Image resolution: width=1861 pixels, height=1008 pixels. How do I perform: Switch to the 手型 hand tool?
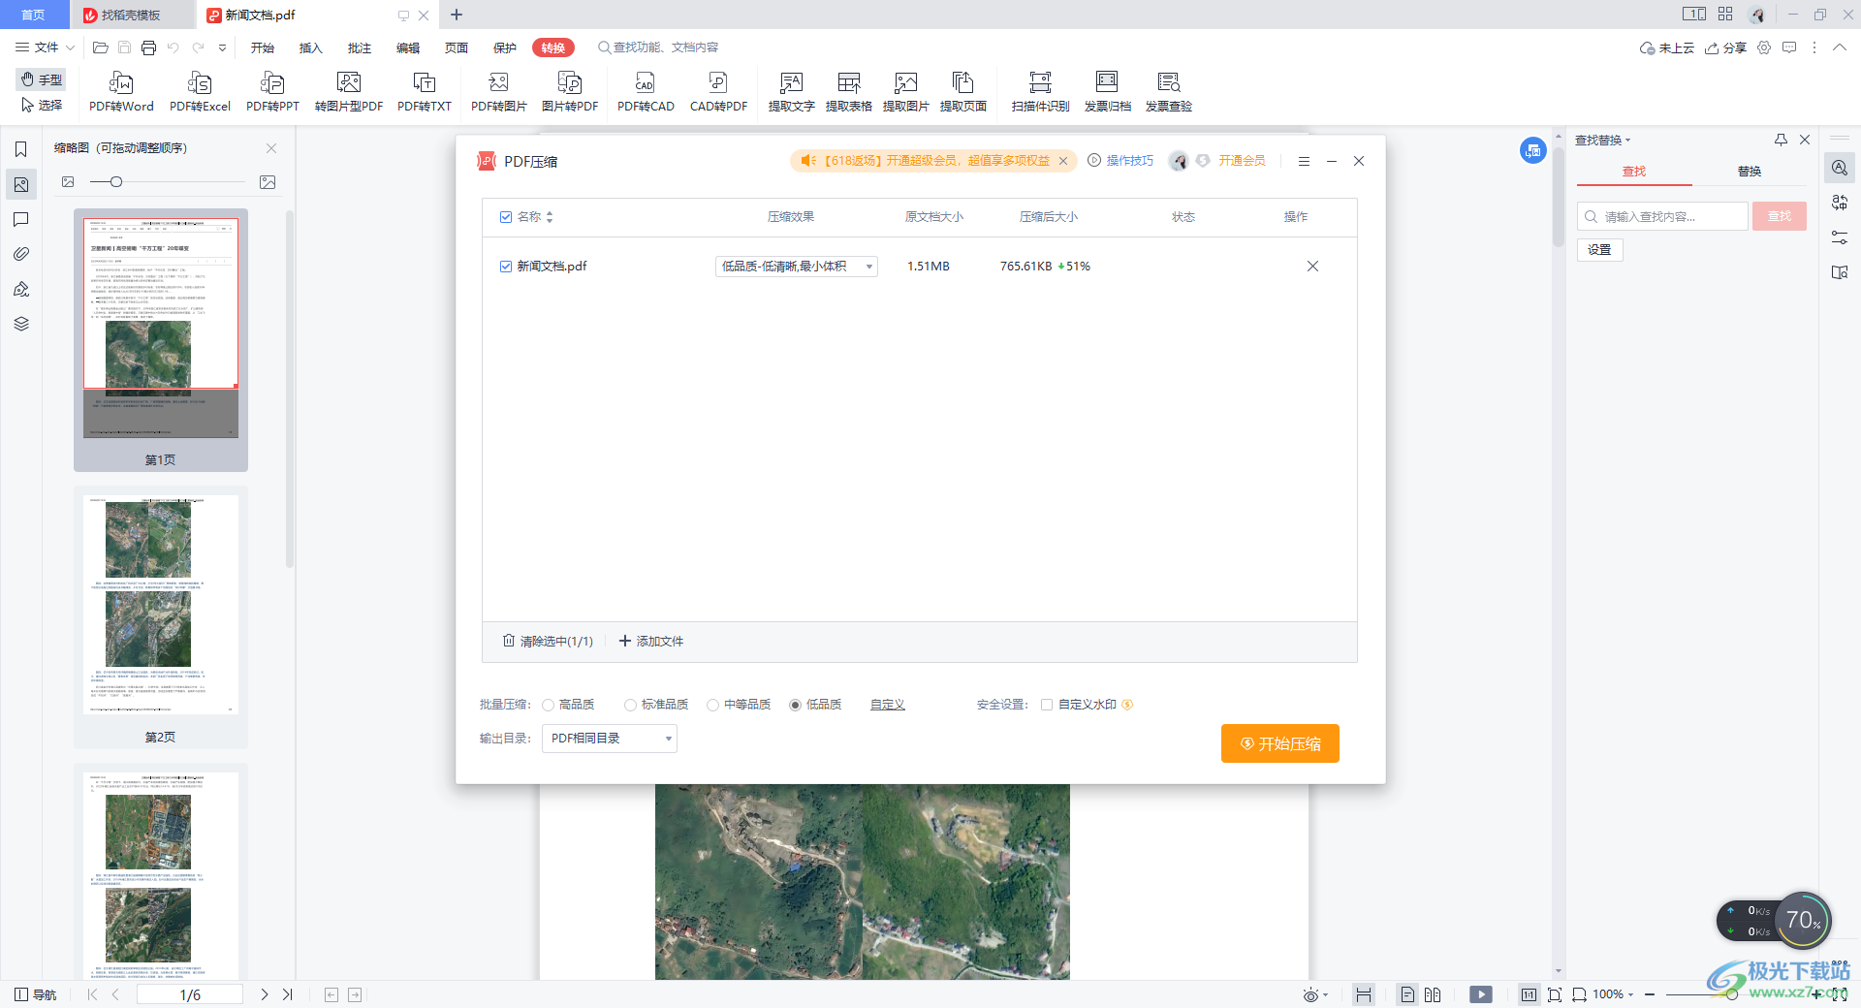(x=42, y=79)
